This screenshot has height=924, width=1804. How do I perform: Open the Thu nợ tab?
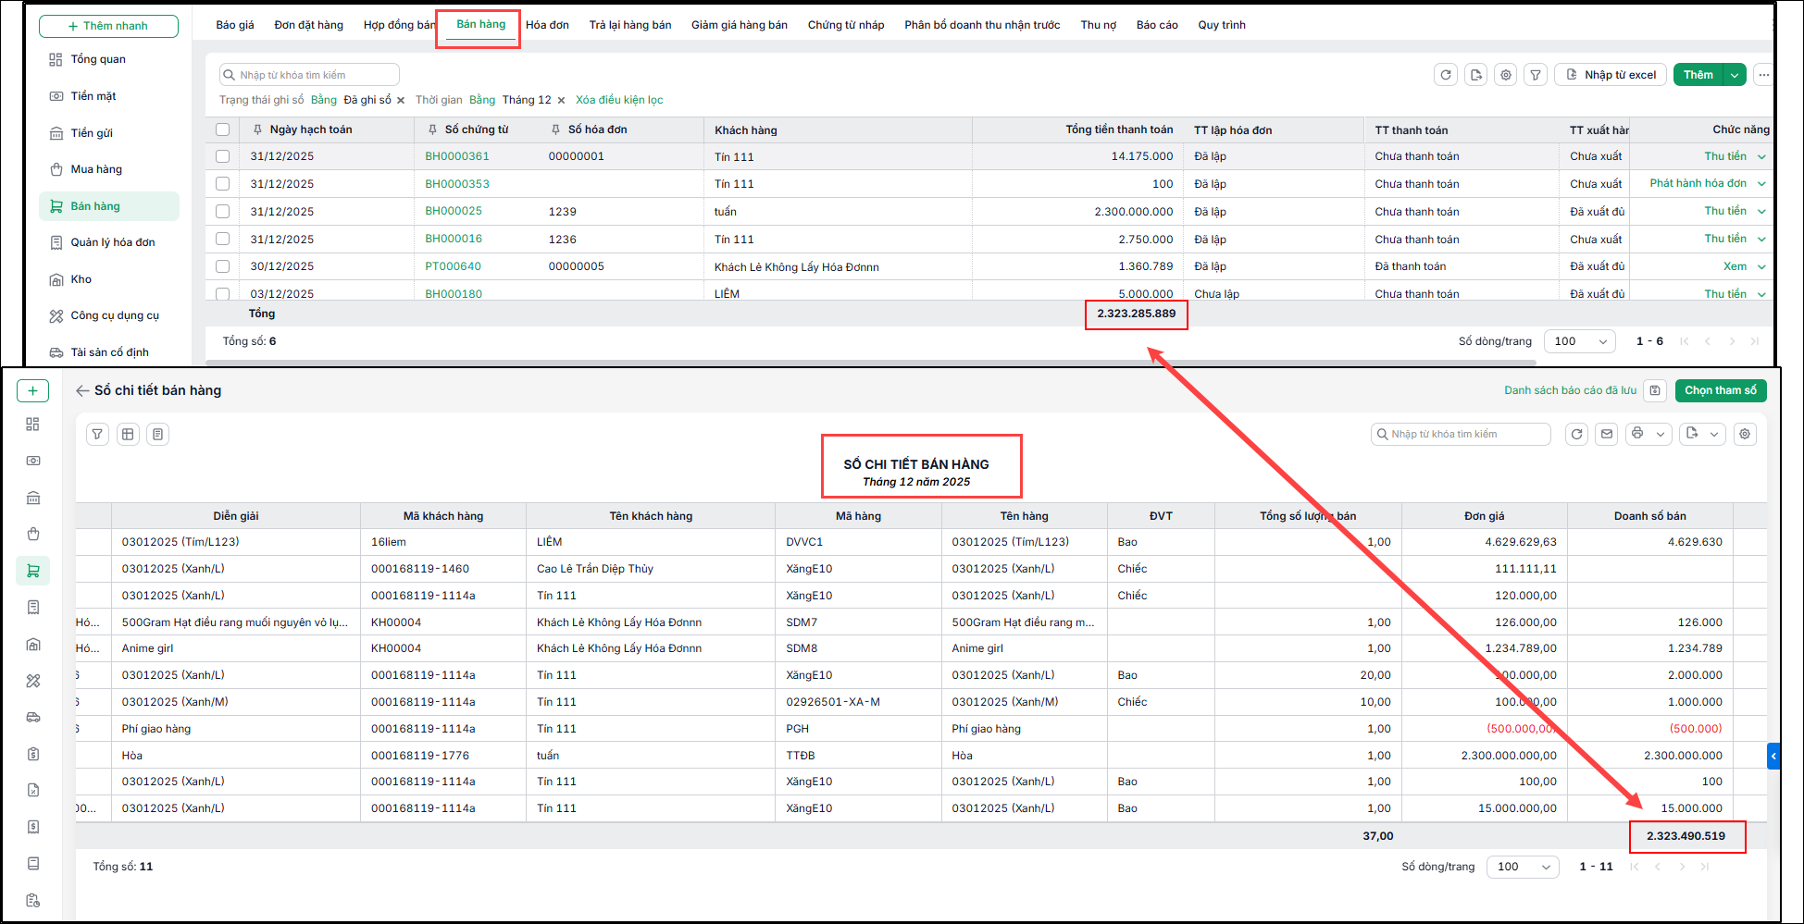[1099, 25]
